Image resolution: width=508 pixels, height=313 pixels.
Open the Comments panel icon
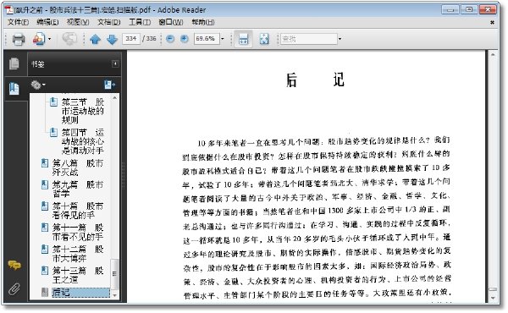[x=14, y=266]
